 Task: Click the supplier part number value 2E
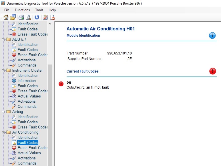point(130,59)
